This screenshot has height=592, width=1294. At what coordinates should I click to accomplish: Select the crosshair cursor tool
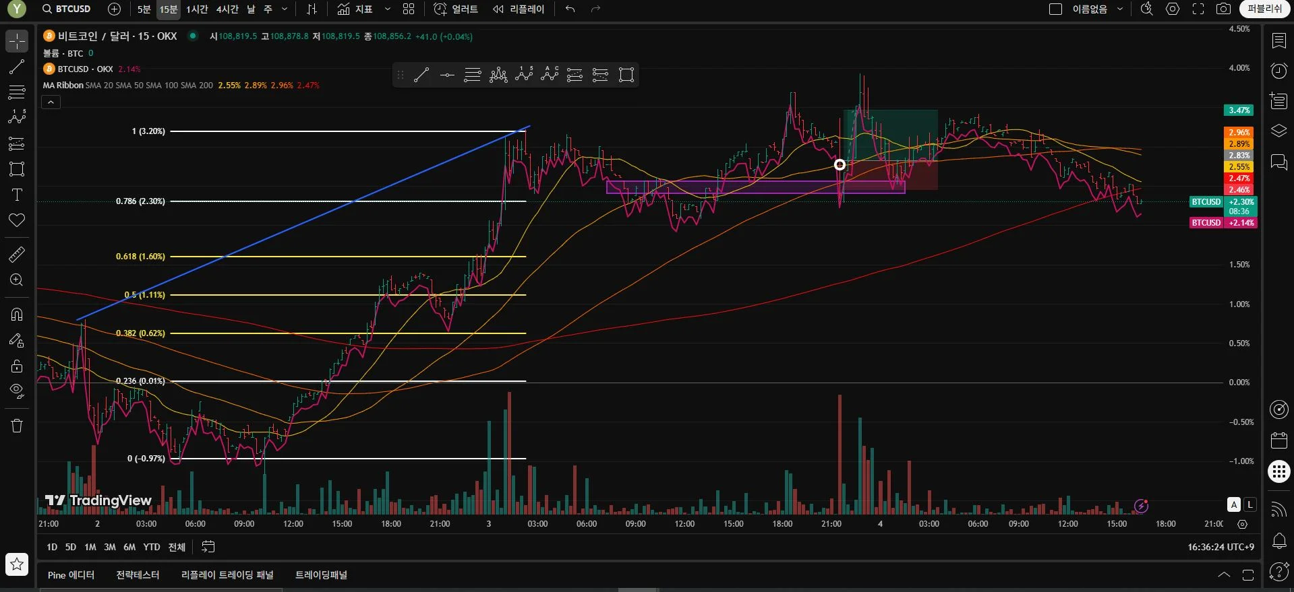click(17, 41)
